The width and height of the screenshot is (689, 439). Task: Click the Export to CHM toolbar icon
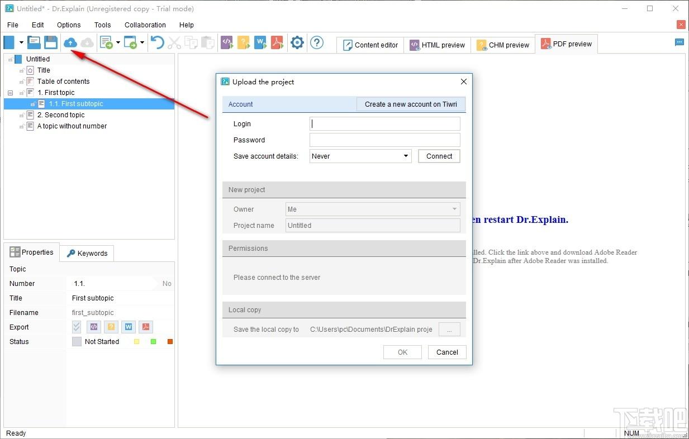click(x=244, y=42)
